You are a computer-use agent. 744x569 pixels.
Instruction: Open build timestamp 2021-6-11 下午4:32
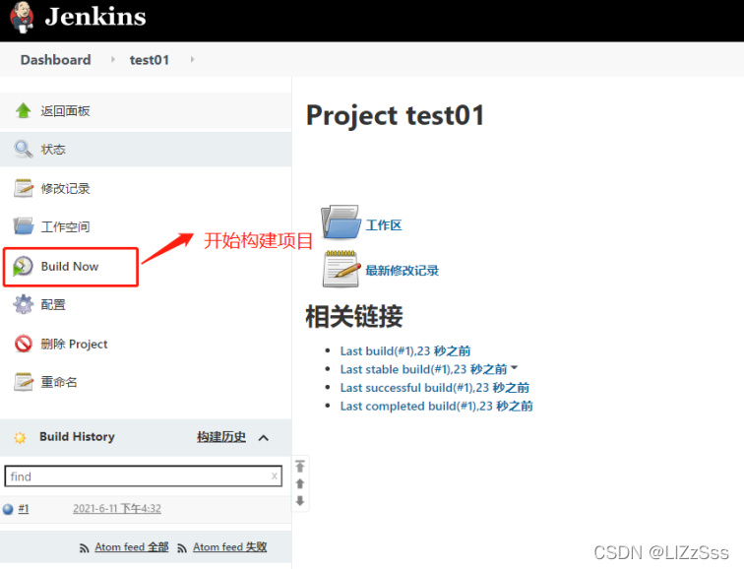click(117, 509)
